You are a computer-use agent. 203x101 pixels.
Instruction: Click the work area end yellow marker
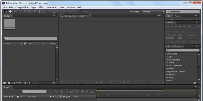(x=162, y=90)
